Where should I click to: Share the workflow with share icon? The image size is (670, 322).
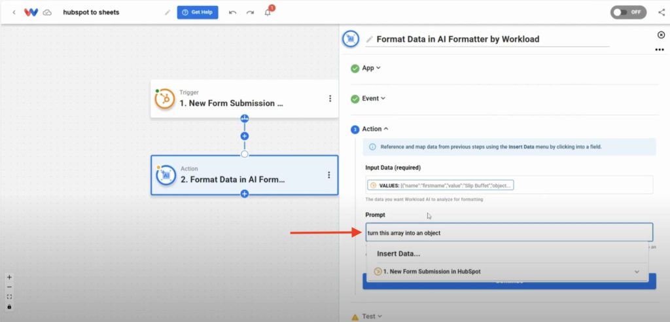pyautogui.click(x=661, y=12)
